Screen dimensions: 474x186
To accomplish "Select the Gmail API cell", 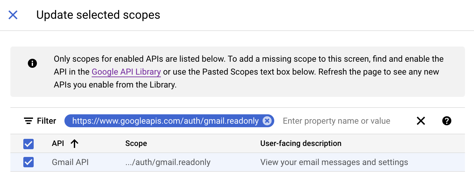I will [x=70, y=162].
